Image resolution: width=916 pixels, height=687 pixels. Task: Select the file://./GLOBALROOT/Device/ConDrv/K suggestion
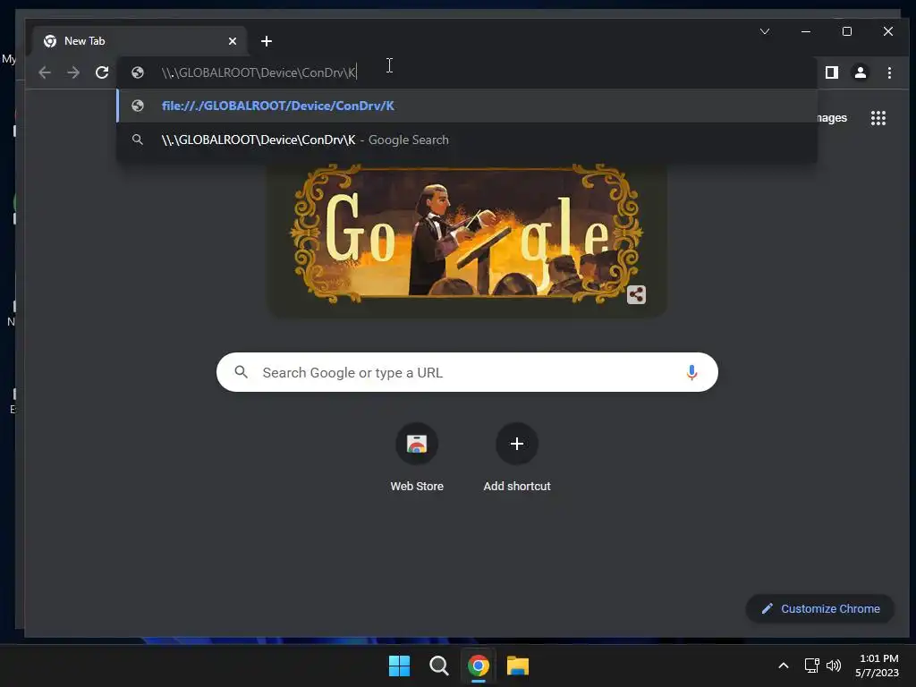coord(467,106)
